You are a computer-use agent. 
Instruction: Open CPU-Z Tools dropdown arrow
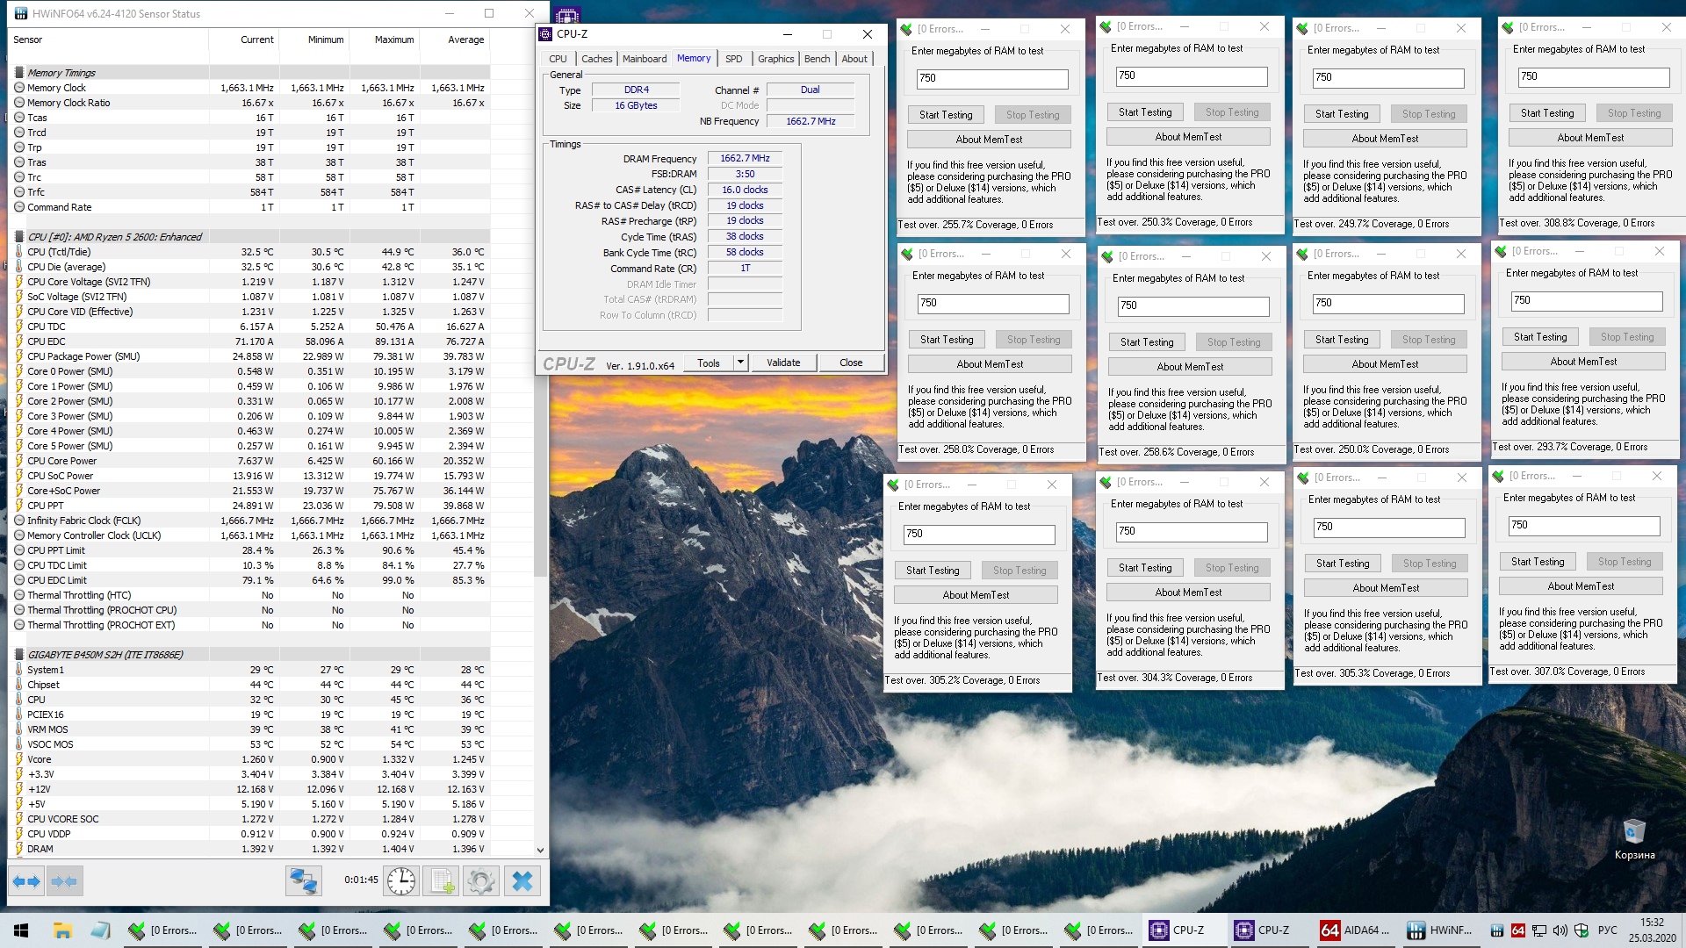[740, 363]
